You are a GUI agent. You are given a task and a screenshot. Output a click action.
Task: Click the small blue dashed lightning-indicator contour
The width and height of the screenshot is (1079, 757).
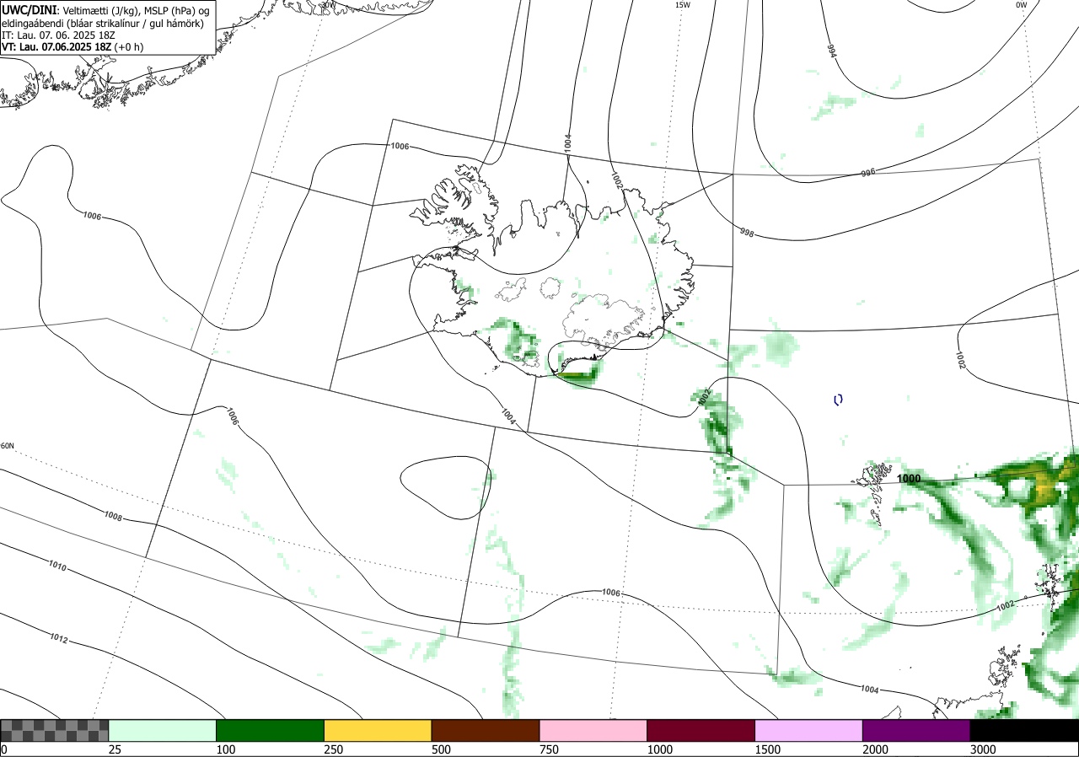(x=837, y=400)
